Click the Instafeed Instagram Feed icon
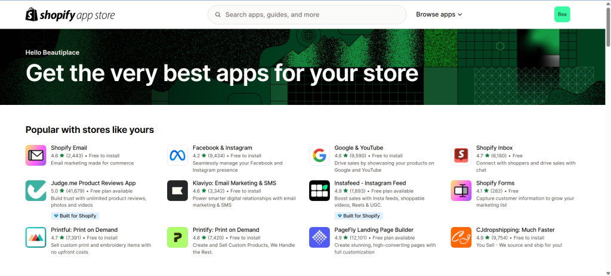 coord(319,190)
